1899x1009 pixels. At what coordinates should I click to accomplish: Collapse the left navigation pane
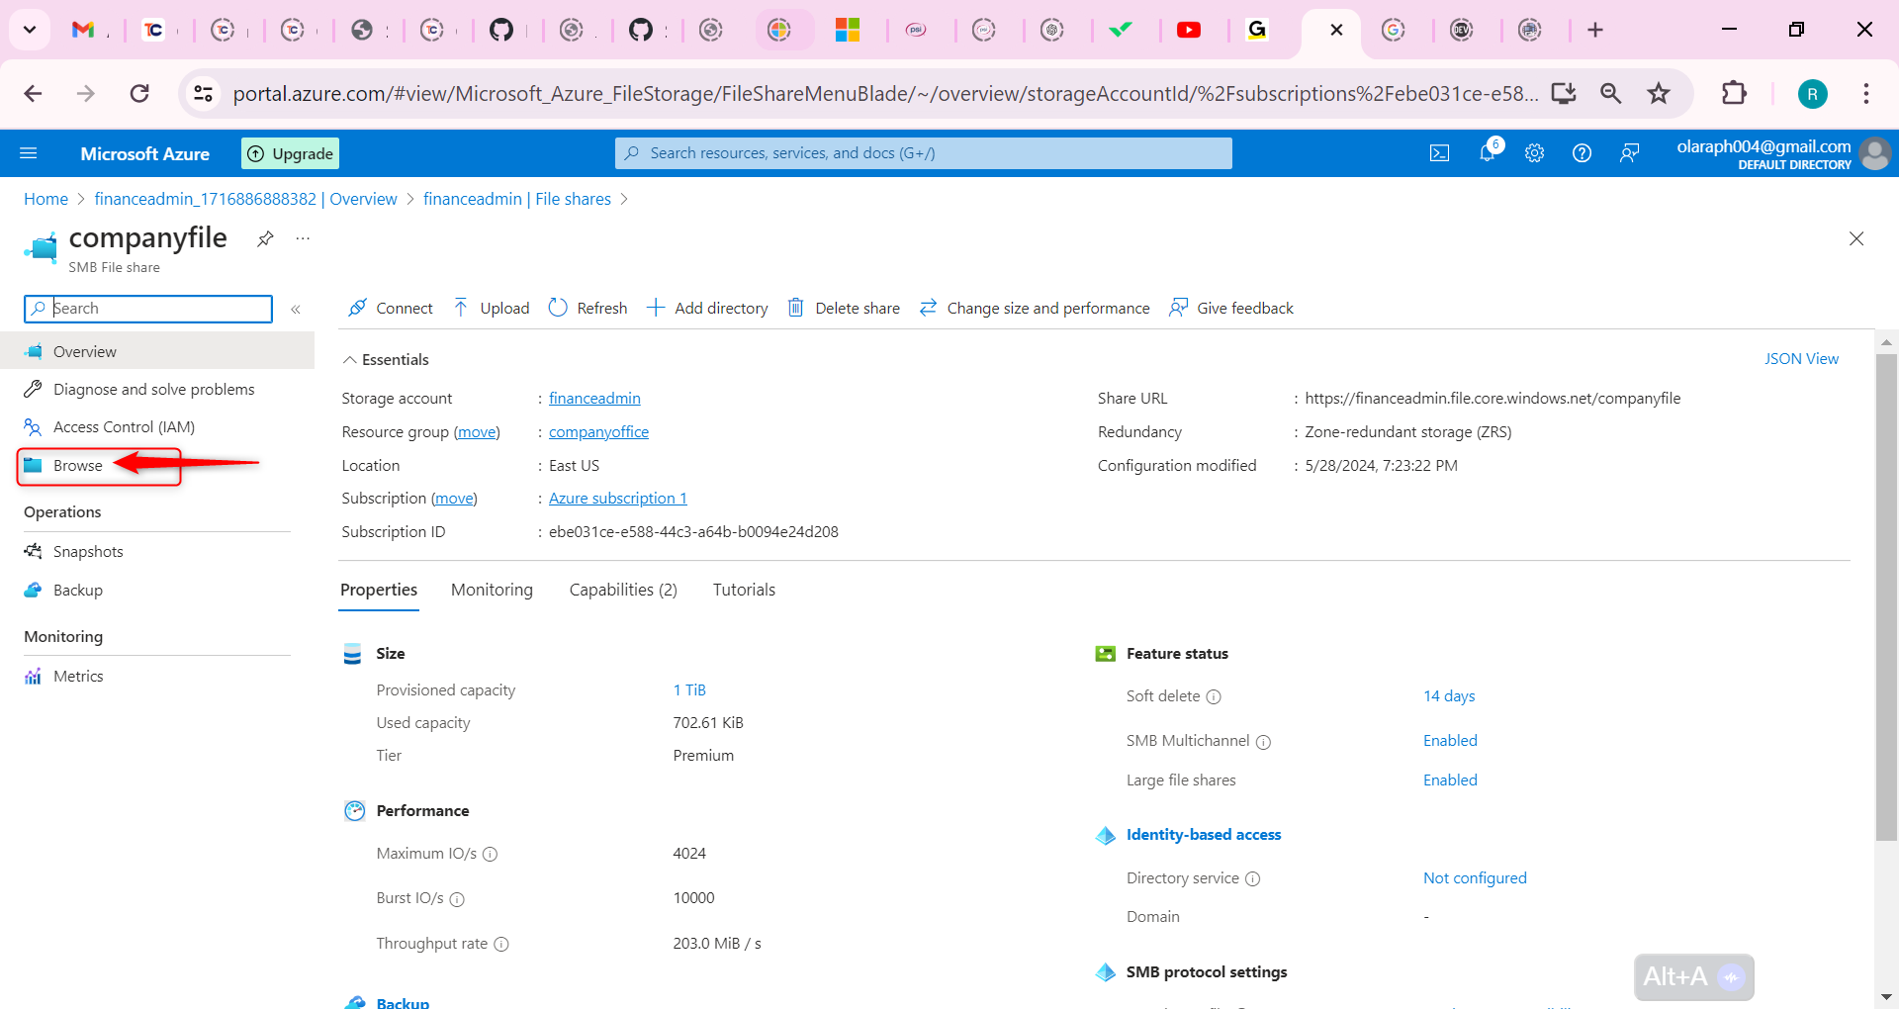(x=296, y=309)
